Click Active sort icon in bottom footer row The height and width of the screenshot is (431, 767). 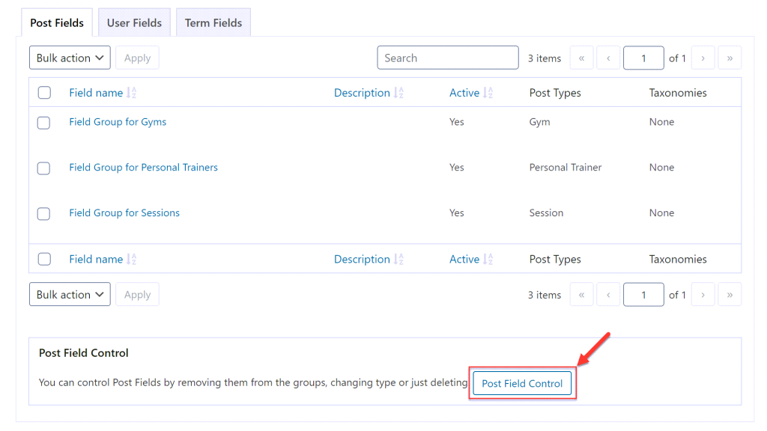(x=488, y=259)
